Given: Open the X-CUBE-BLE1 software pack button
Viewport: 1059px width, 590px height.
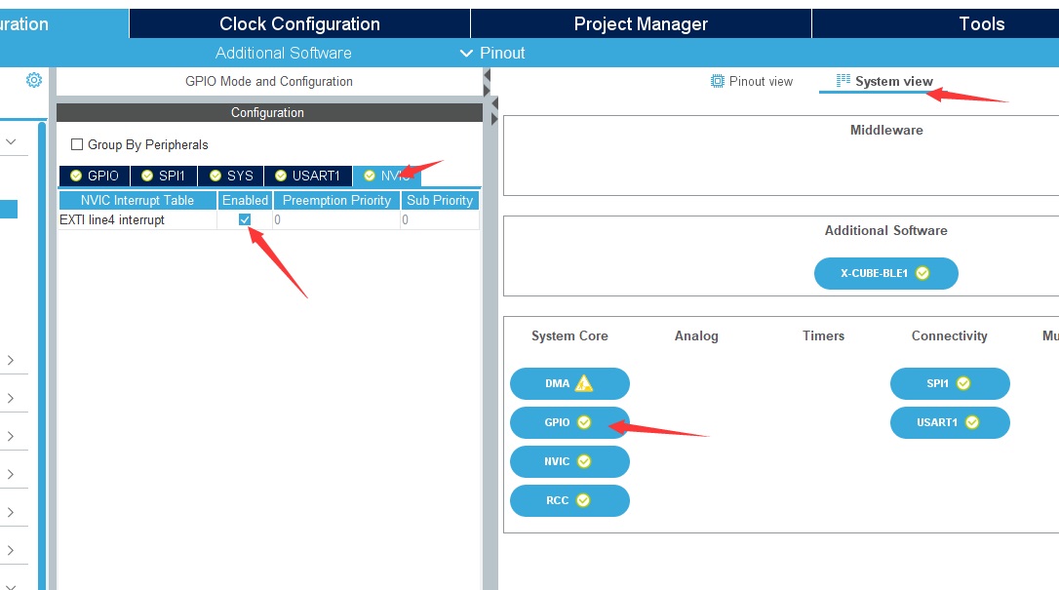Looking at the screenshot, I should point(886,273).
